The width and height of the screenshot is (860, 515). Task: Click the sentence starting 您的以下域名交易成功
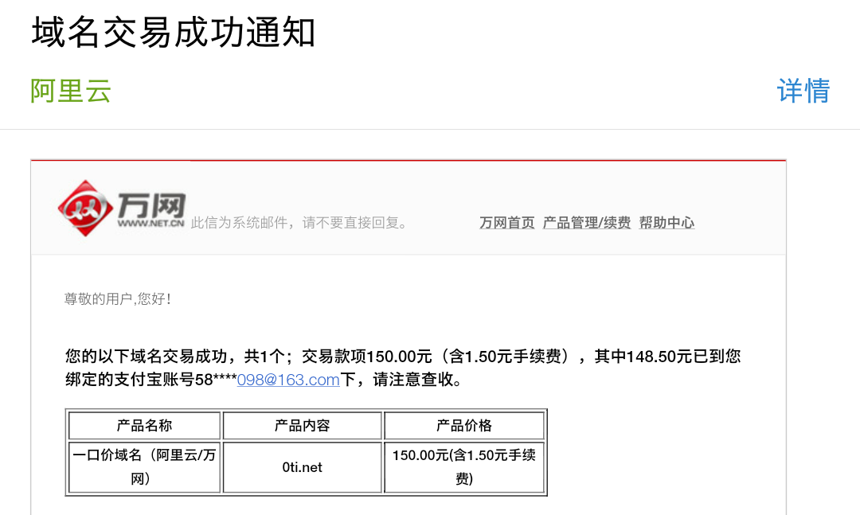coord(403,368)
